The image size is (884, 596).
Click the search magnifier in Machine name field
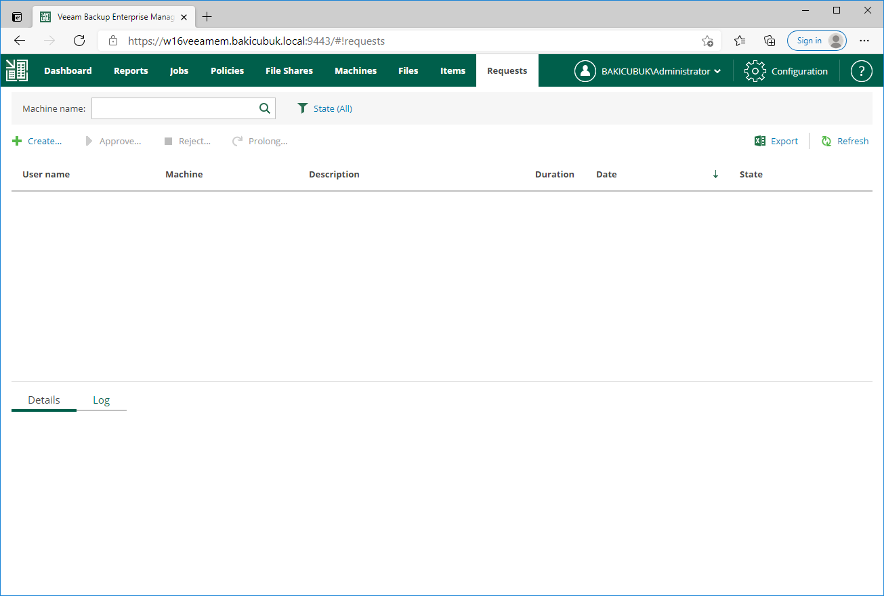coord(264,108)
